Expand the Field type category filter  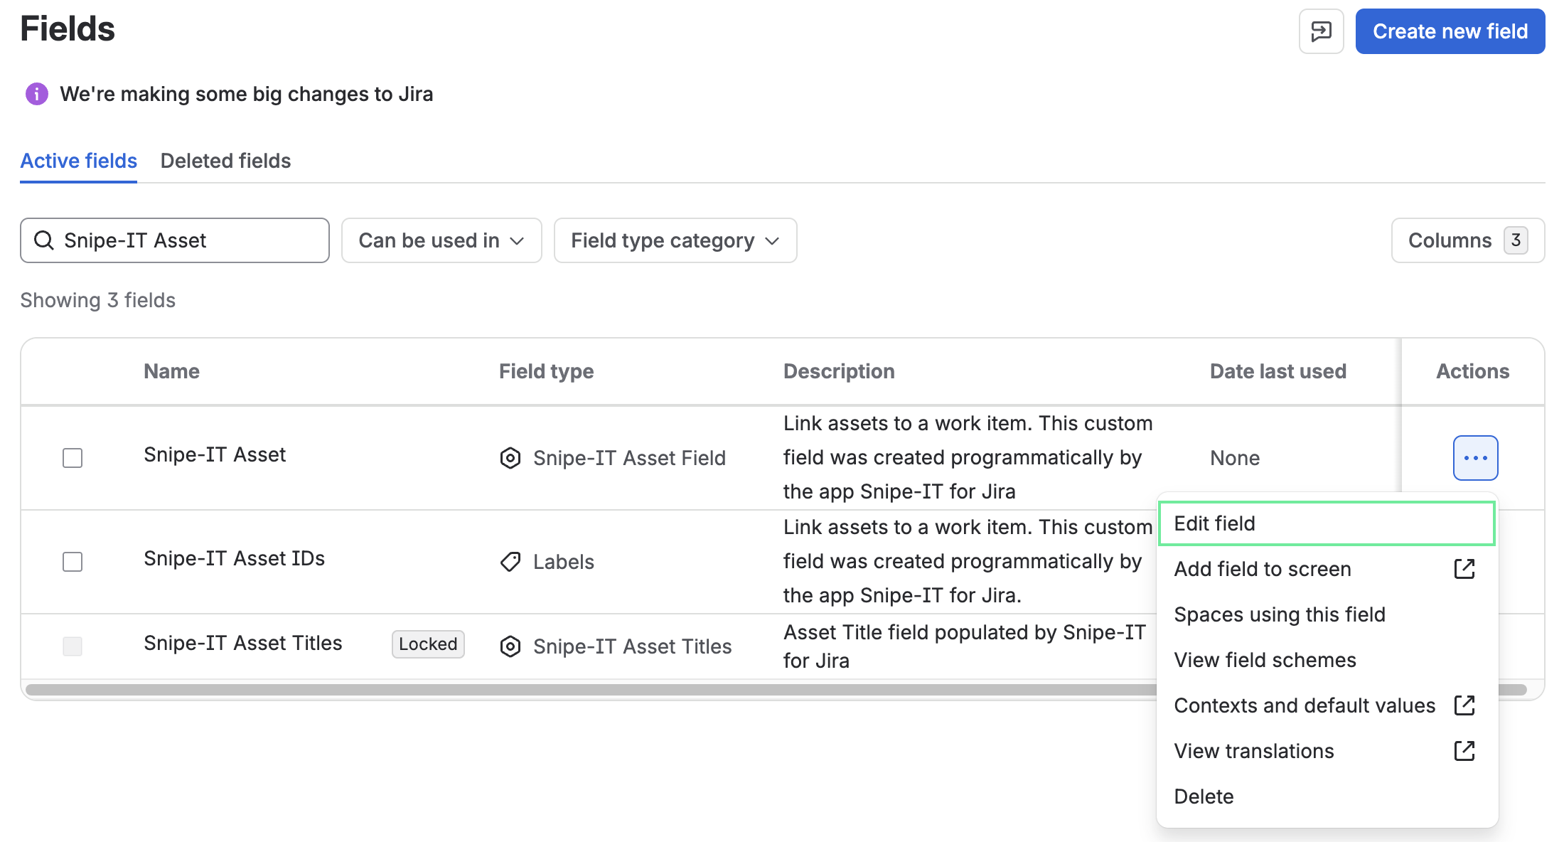coord(675,240)
